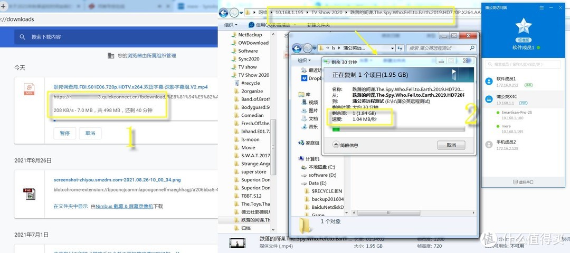This screenshot has height=253, width=570.
Task: Select the Movie folder in tree
Action: [x=248, y=147]
